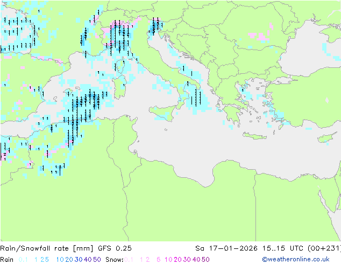341x264 pixels.
Task: Pick the Rain legend 50 color value
Action: coord(97,260)
